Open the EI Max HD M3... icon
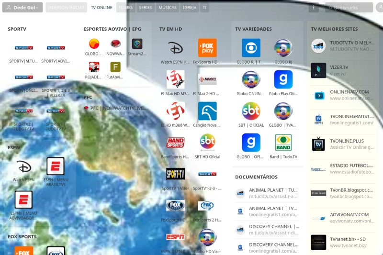This screenshot has height=255, width=383. point(175,79)
